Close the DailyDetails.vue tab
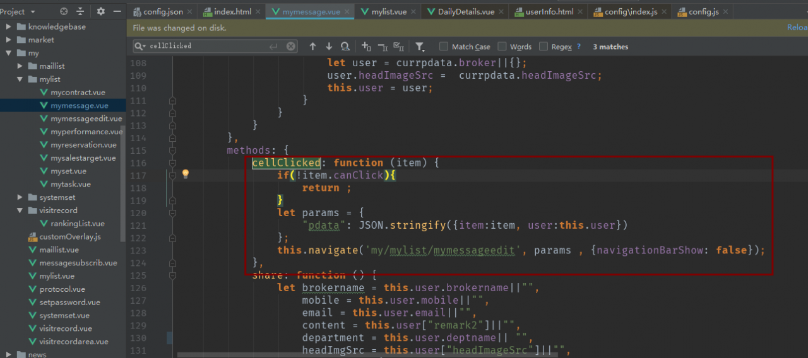 tap(502, 12)
